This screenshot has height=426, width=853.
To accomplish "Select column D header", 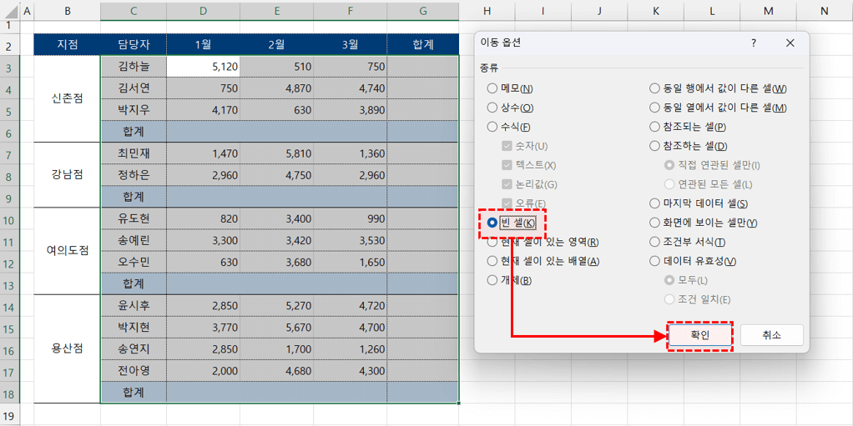I will tap(203, 10).
